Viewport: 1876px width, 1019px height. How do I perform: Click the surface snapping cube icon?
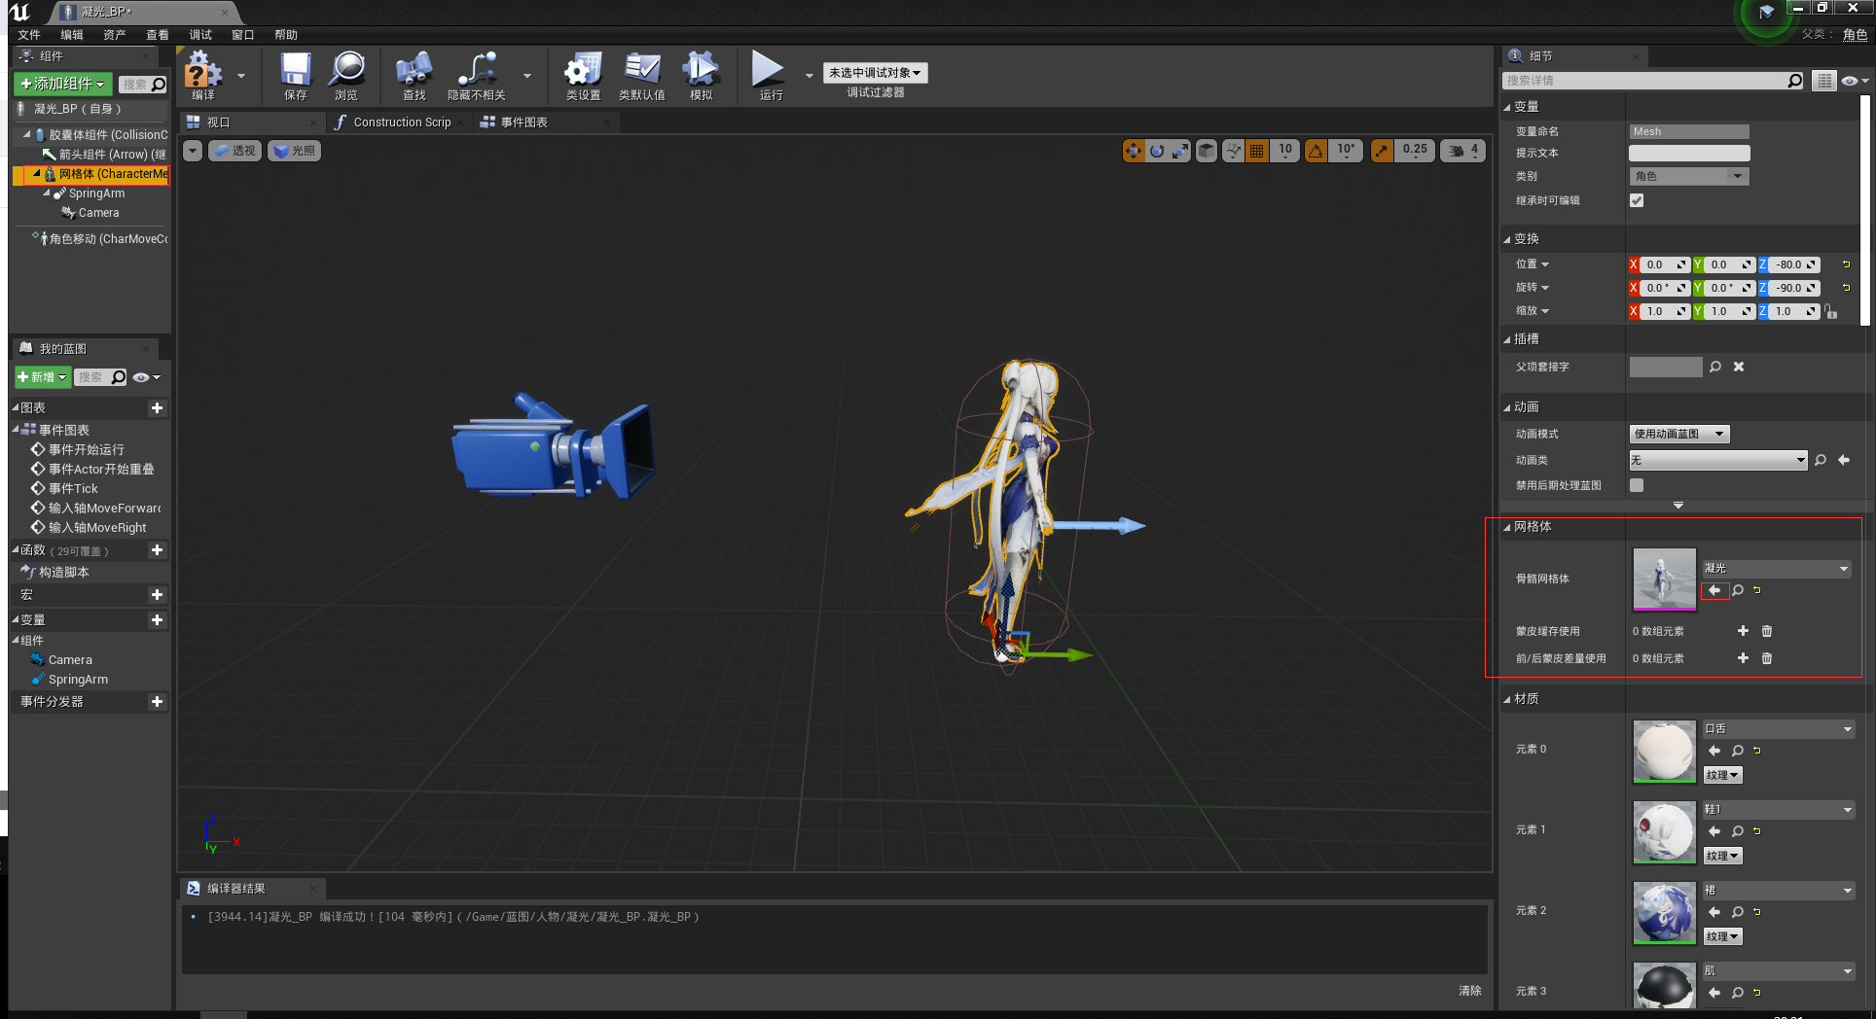1207,151
